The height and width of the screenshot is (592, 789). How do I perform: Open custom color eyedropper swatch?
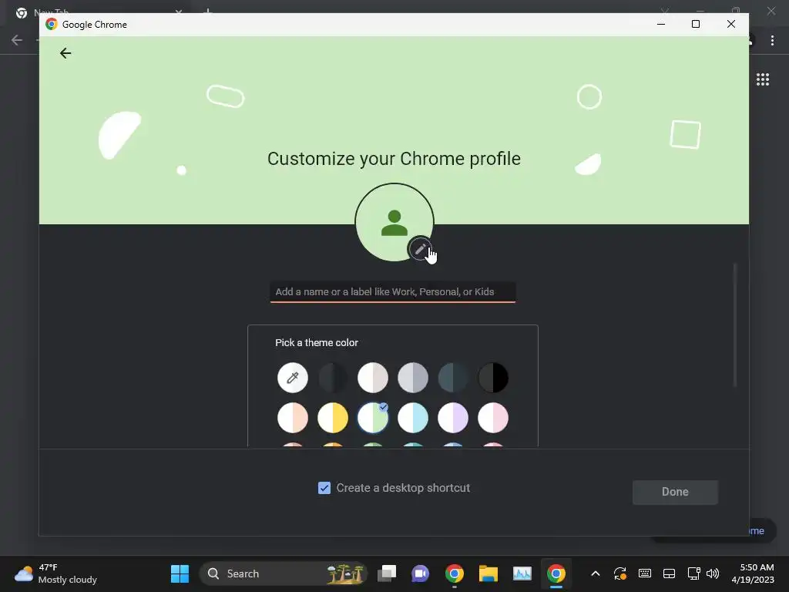[x=292, y=378]
